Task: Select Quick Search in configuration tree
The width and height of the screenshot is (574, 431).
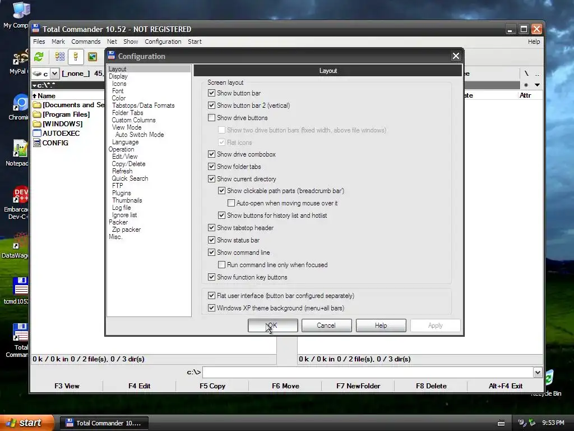Action: pos(130,178)
